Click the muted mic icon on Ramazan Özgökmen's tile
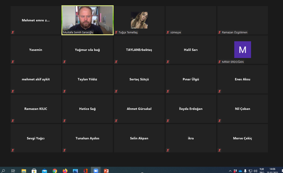The height and width of the screenshot is (173, 283). click(x=220, y=32)
